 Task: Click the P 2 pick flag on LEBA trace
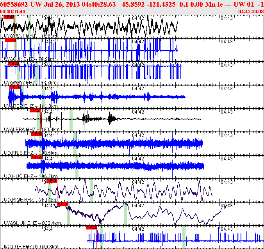tap(35, 110)
